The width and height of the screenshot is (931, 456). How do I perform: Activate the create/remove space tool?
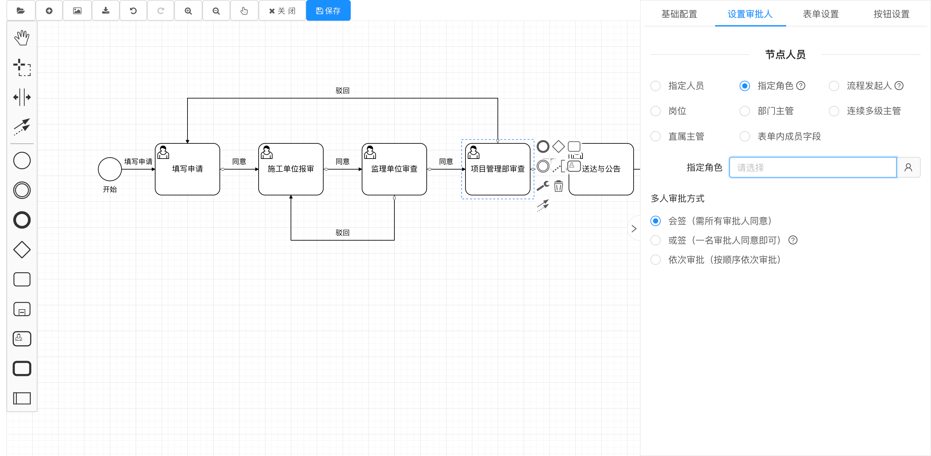click(22, 97)
